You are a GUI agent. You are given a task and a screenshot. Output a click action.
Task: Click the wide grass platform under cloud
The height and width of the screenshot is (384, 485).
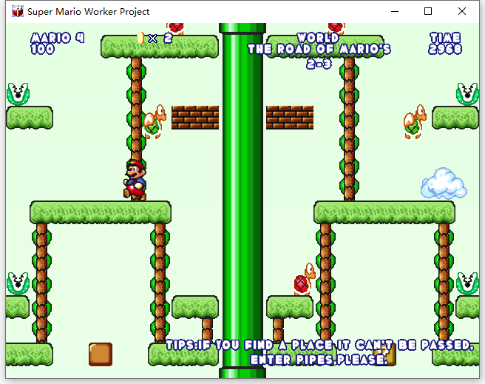[384, 212]
